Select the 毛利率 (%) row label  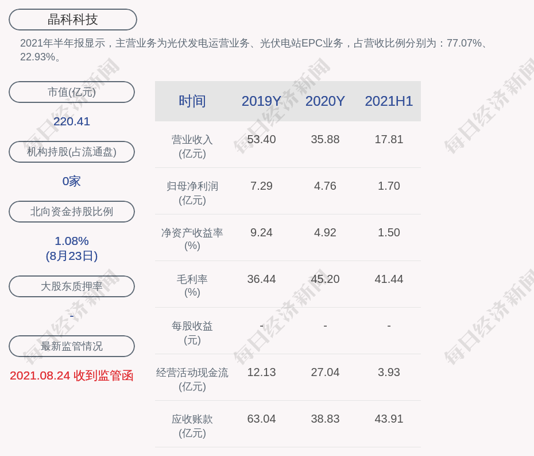click(192, 286)
